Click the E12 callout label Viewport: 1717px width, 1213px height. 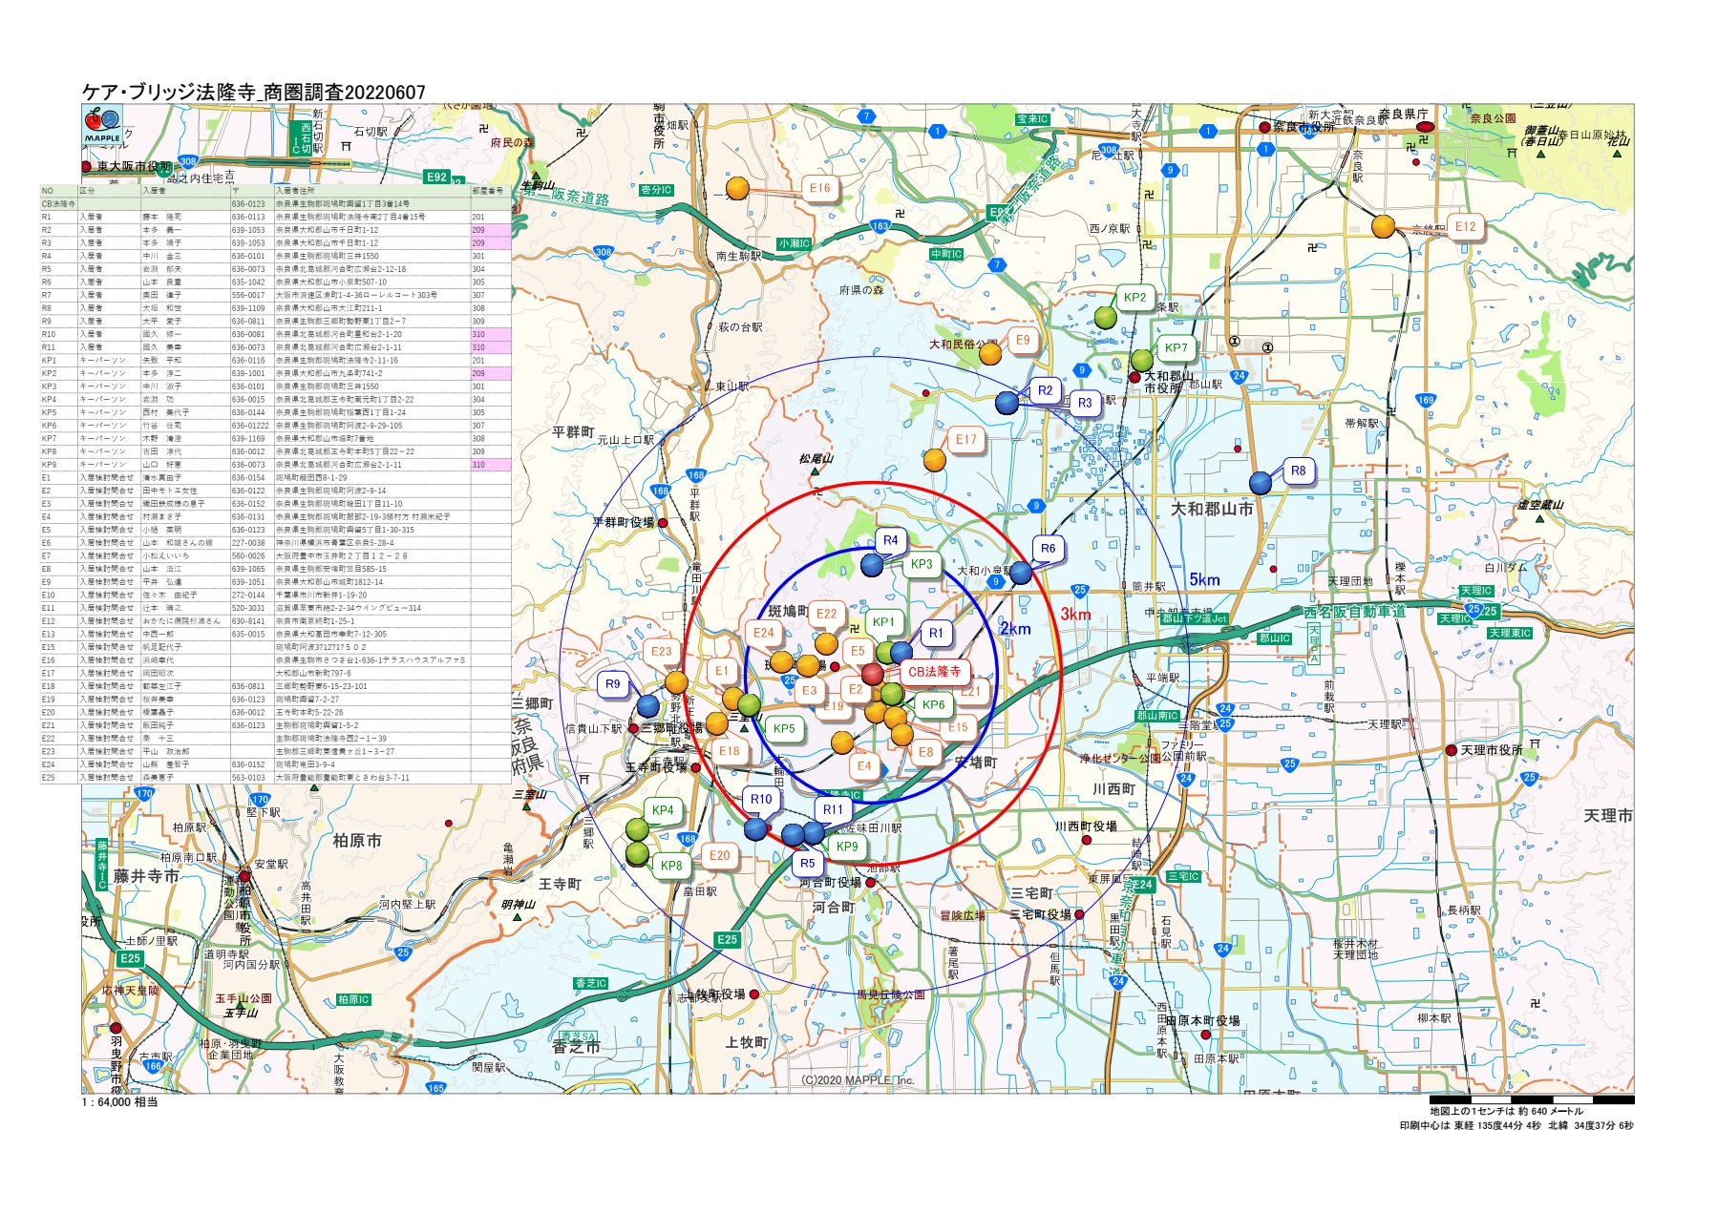pos(1466,226)
